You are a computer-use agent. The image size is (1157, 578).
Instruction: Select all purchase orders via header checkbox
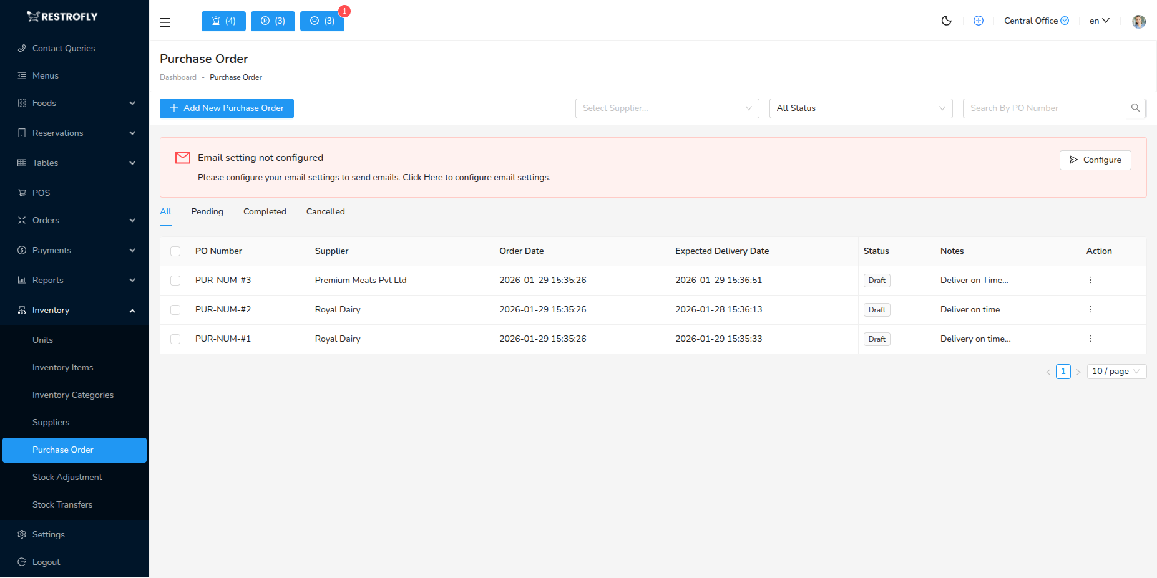coord(175,251)
